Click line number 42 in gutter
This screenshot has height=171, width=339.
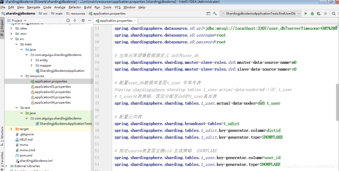pyautogui.click(x=97, y=83)
